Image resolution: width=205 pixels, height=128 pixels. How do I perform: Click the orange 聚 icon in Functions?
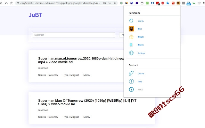[131, 29]
